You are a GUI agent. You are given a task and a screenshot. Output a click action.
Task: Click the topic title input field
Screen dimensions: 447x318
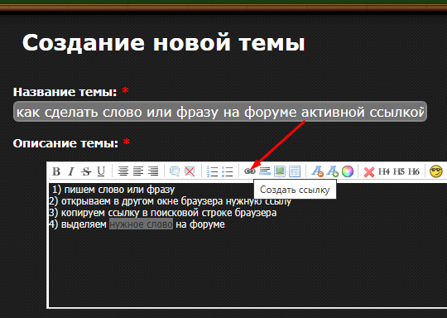220,112
